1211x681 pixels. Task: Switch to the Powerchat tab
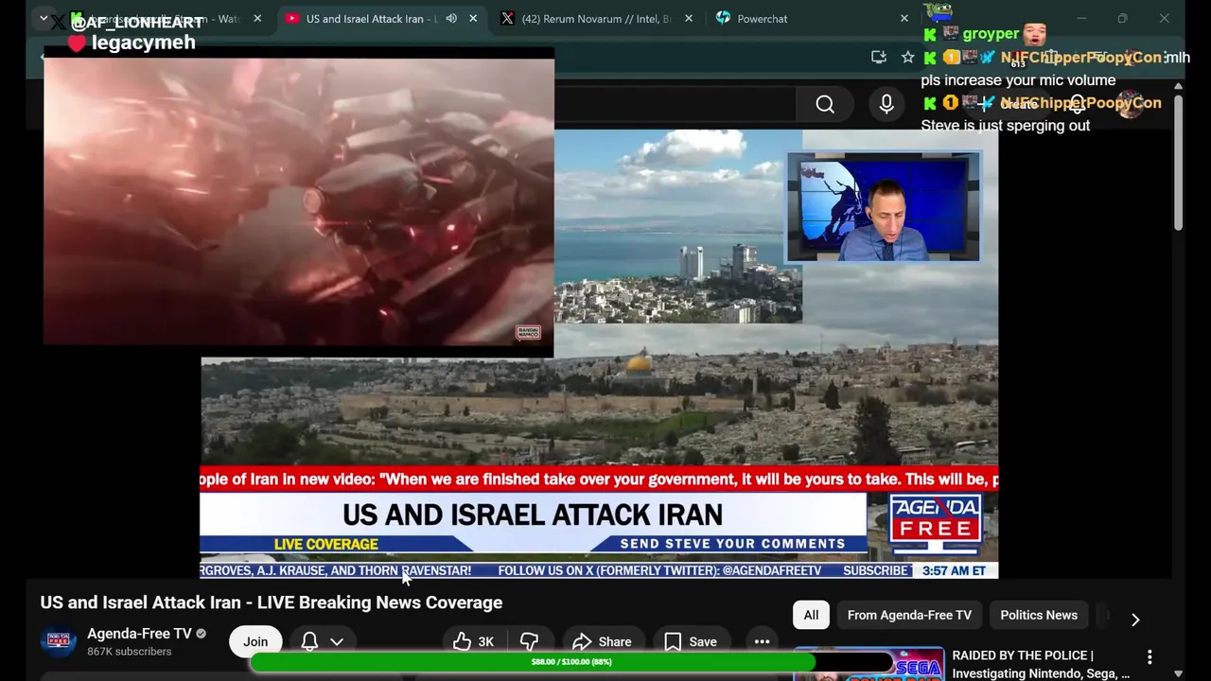click(812, 18)
